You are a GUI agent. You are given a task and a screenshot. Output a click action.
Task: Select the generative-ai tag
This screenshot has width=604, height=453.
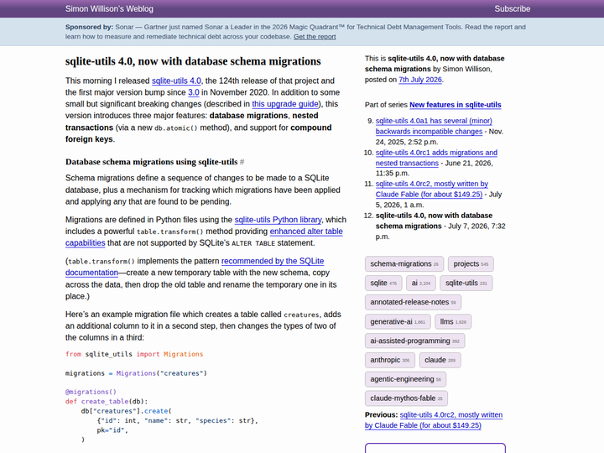click(398, 321)
